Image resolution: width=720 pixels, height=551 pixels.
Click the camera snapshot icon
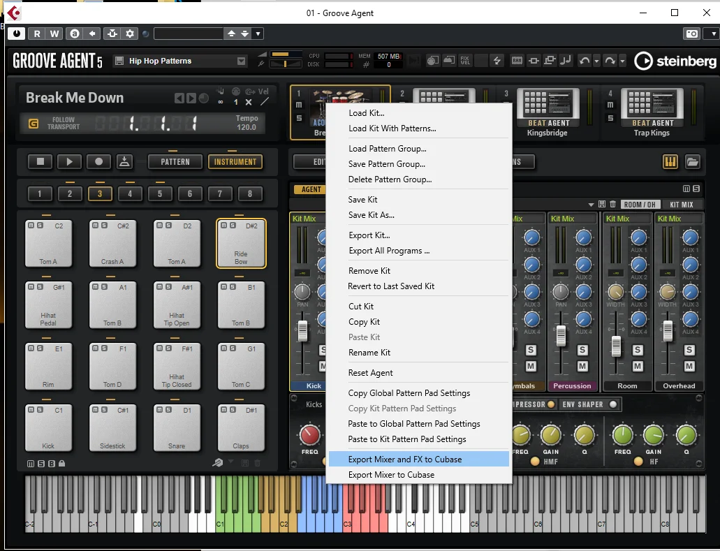[691, 34]
